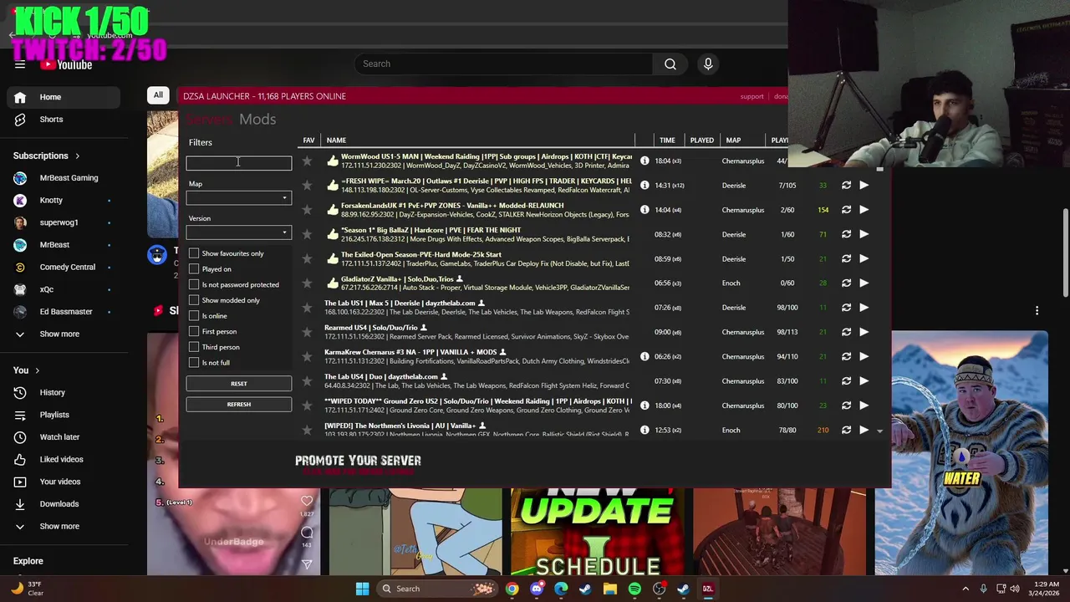Toggle Show modded only checkbox

[x=194, y=300]
